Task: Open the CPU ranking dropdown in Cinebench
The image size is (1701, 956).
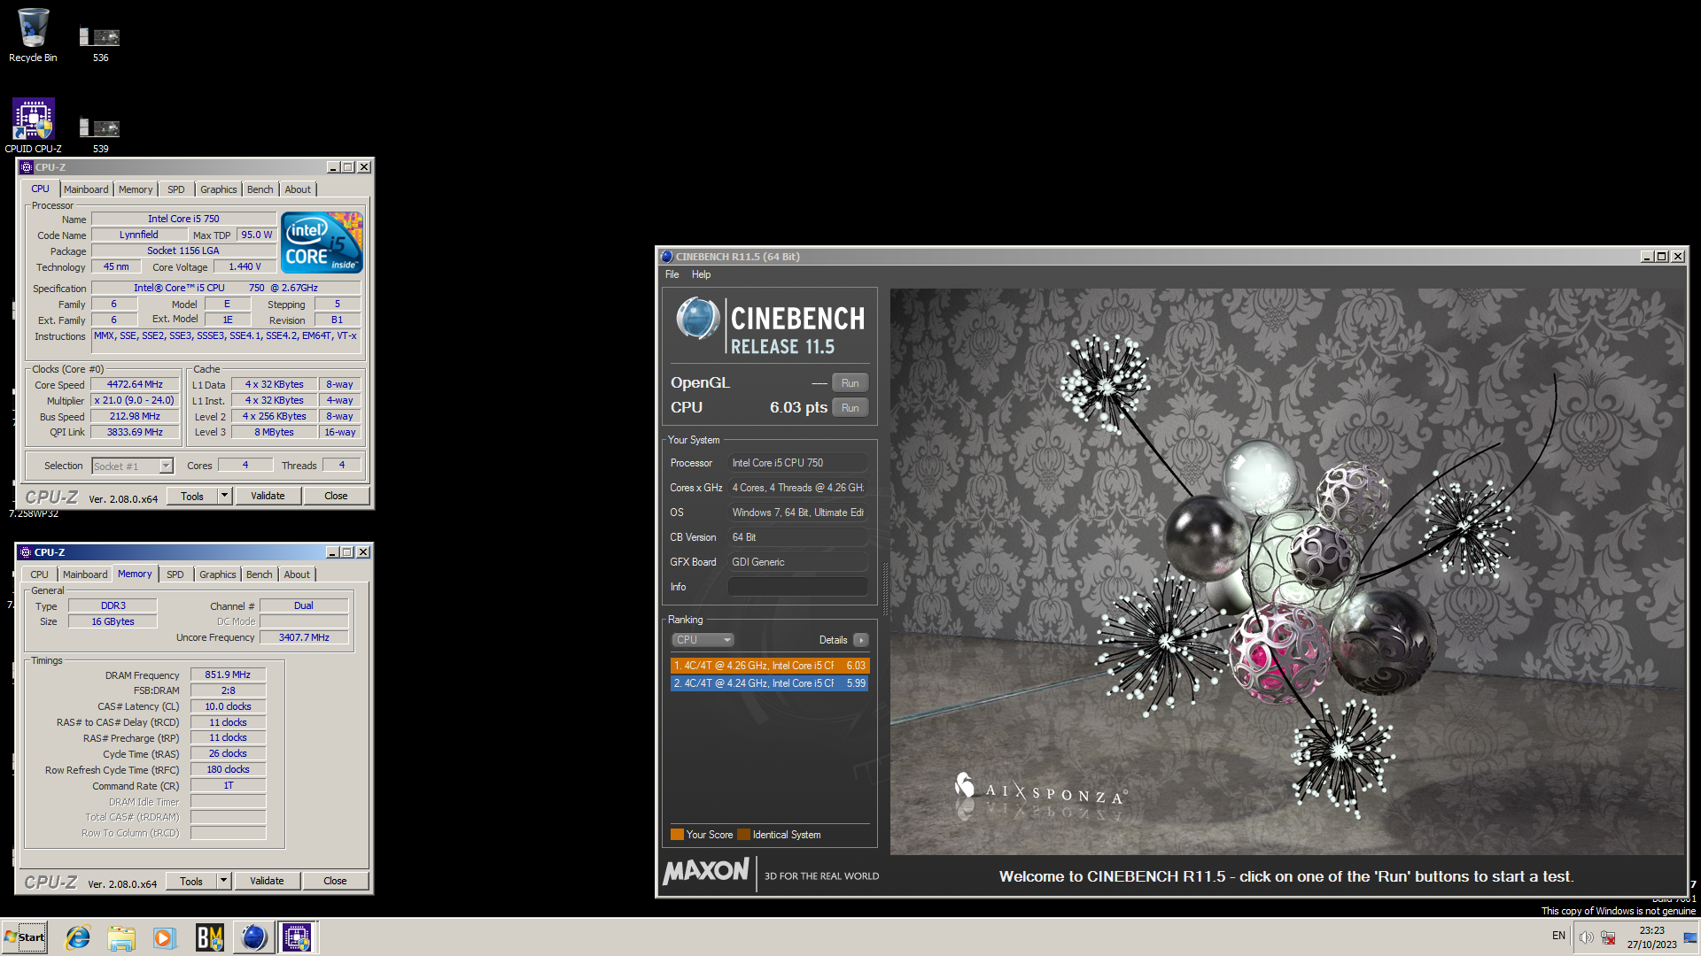Action: coord(703,640)
